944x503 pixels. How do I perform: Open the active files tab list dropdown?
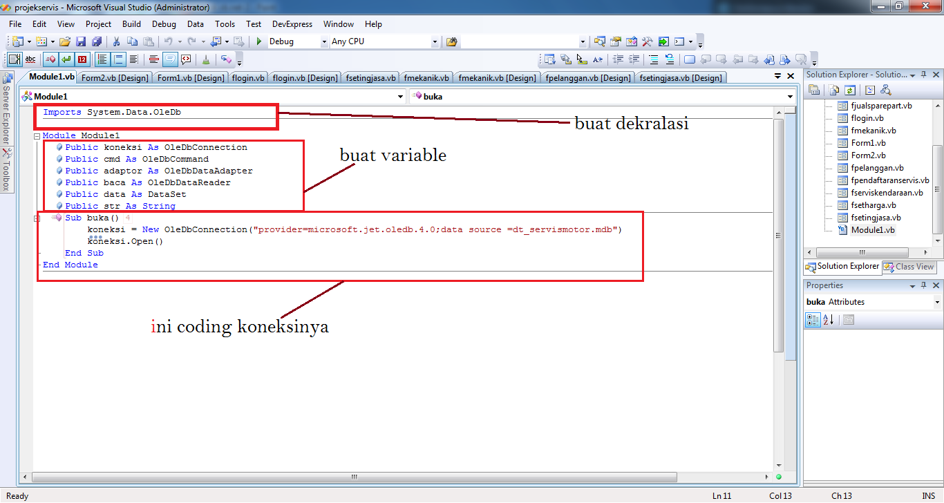pyautogui.click(x=777, y=77)
